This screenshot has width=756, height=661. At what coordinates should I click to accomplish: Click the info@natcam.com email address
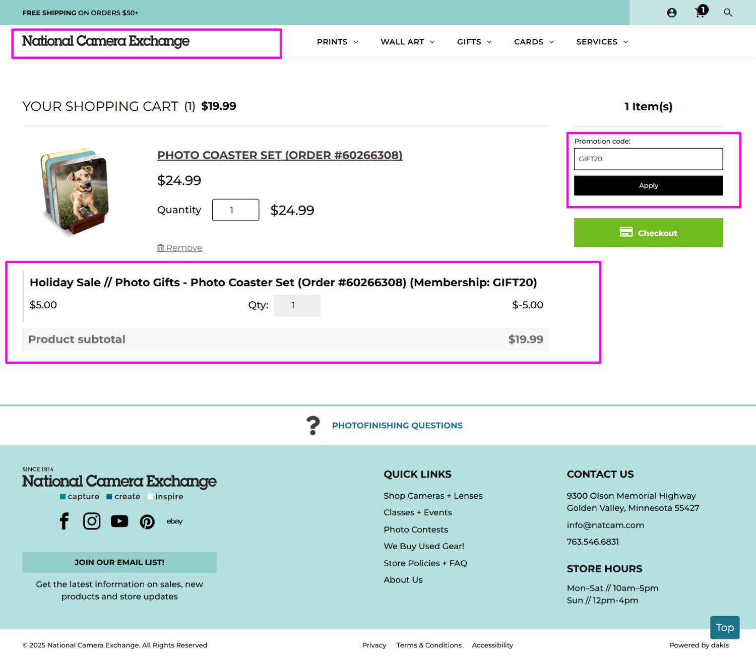[605, 525]
